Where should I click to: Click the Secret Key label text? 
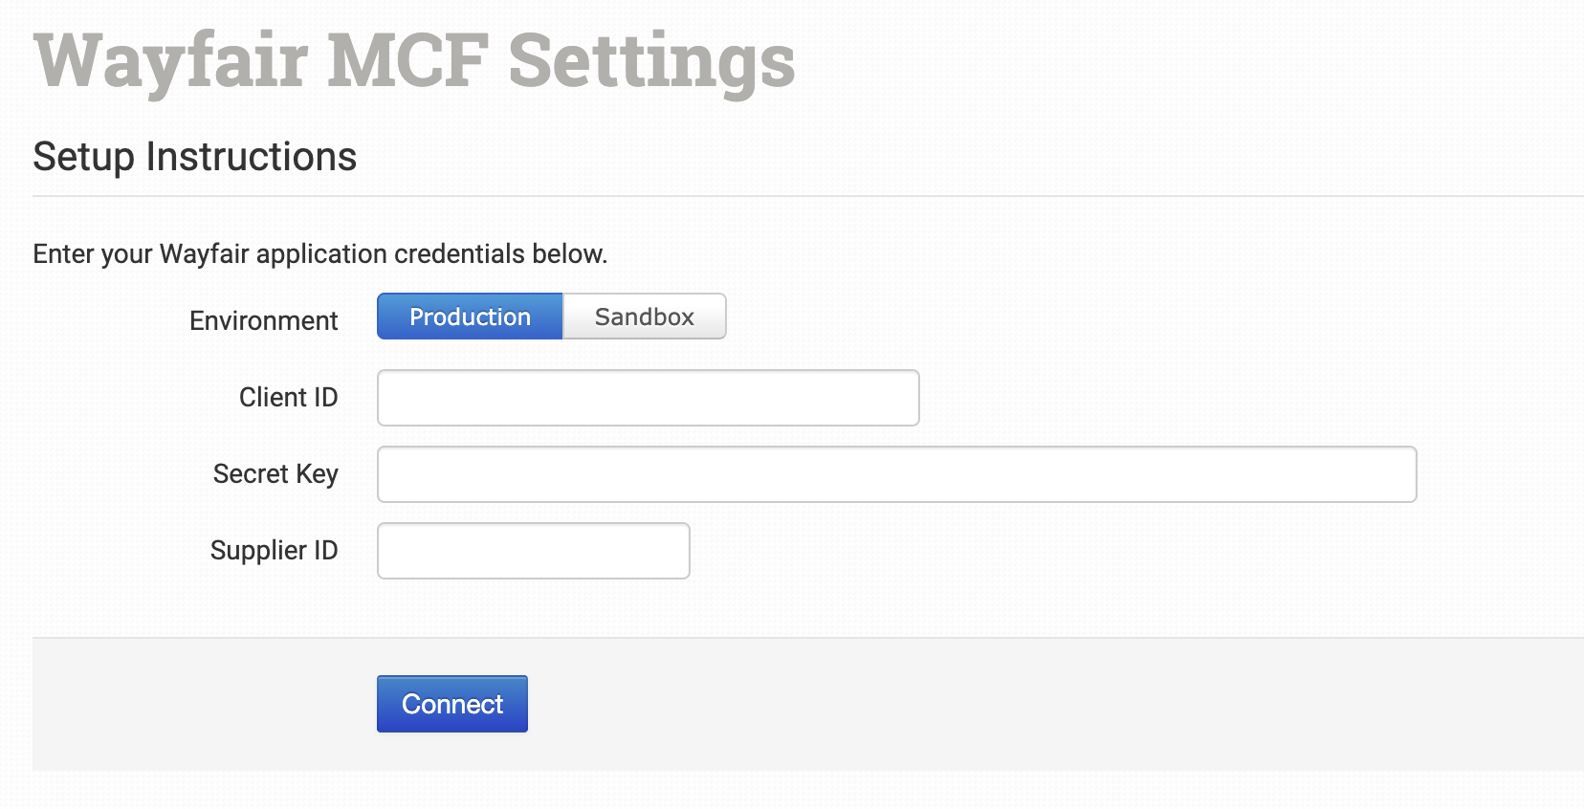275,473
